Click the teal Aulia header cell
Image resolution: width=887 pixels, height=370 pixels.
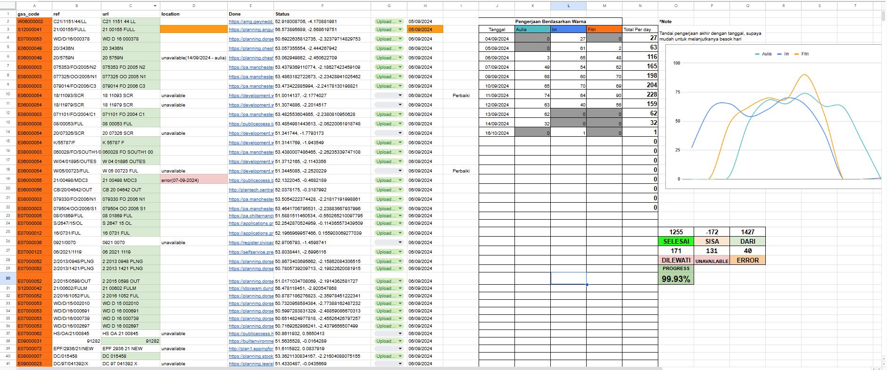532,29
